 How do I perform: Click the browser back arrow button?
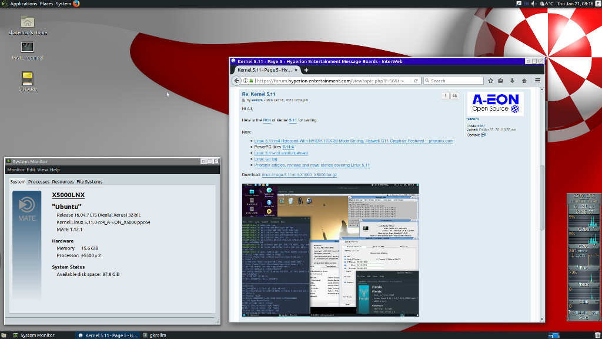[x=236, y=81]
